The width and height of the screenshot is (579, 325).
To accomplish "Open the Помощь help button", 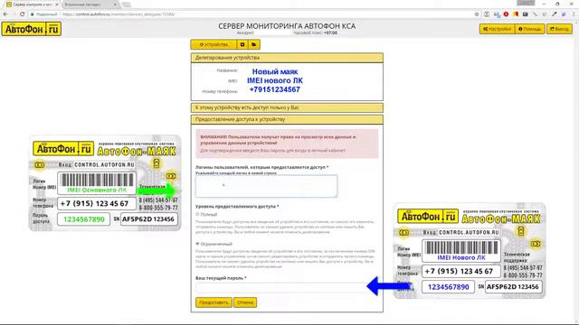I will pos(529,29).
